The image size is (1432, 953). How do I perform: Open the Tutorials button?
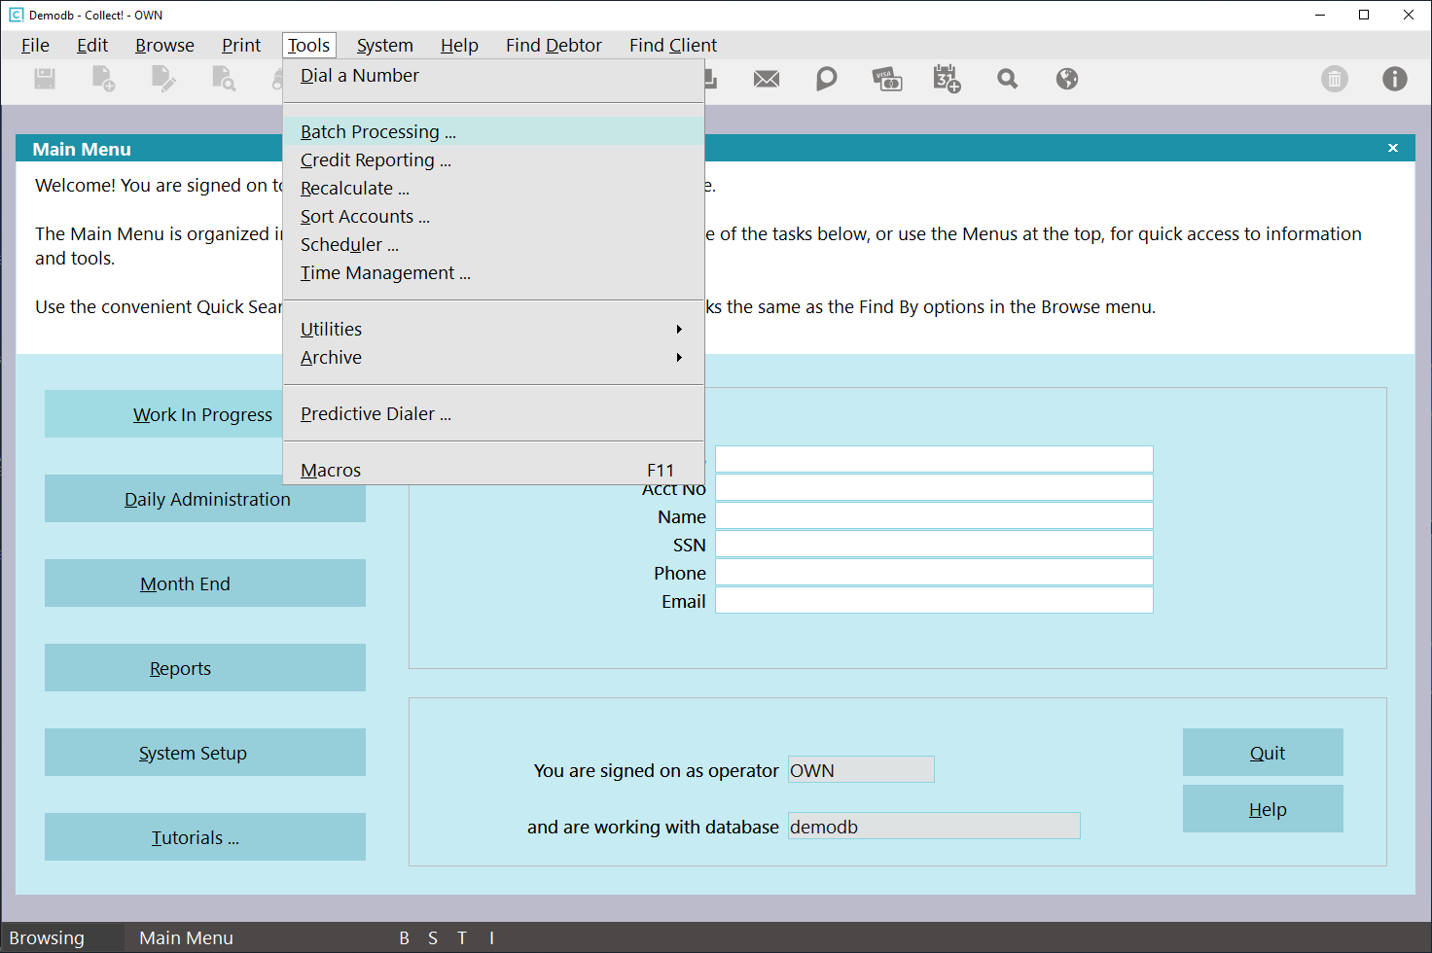205,837
